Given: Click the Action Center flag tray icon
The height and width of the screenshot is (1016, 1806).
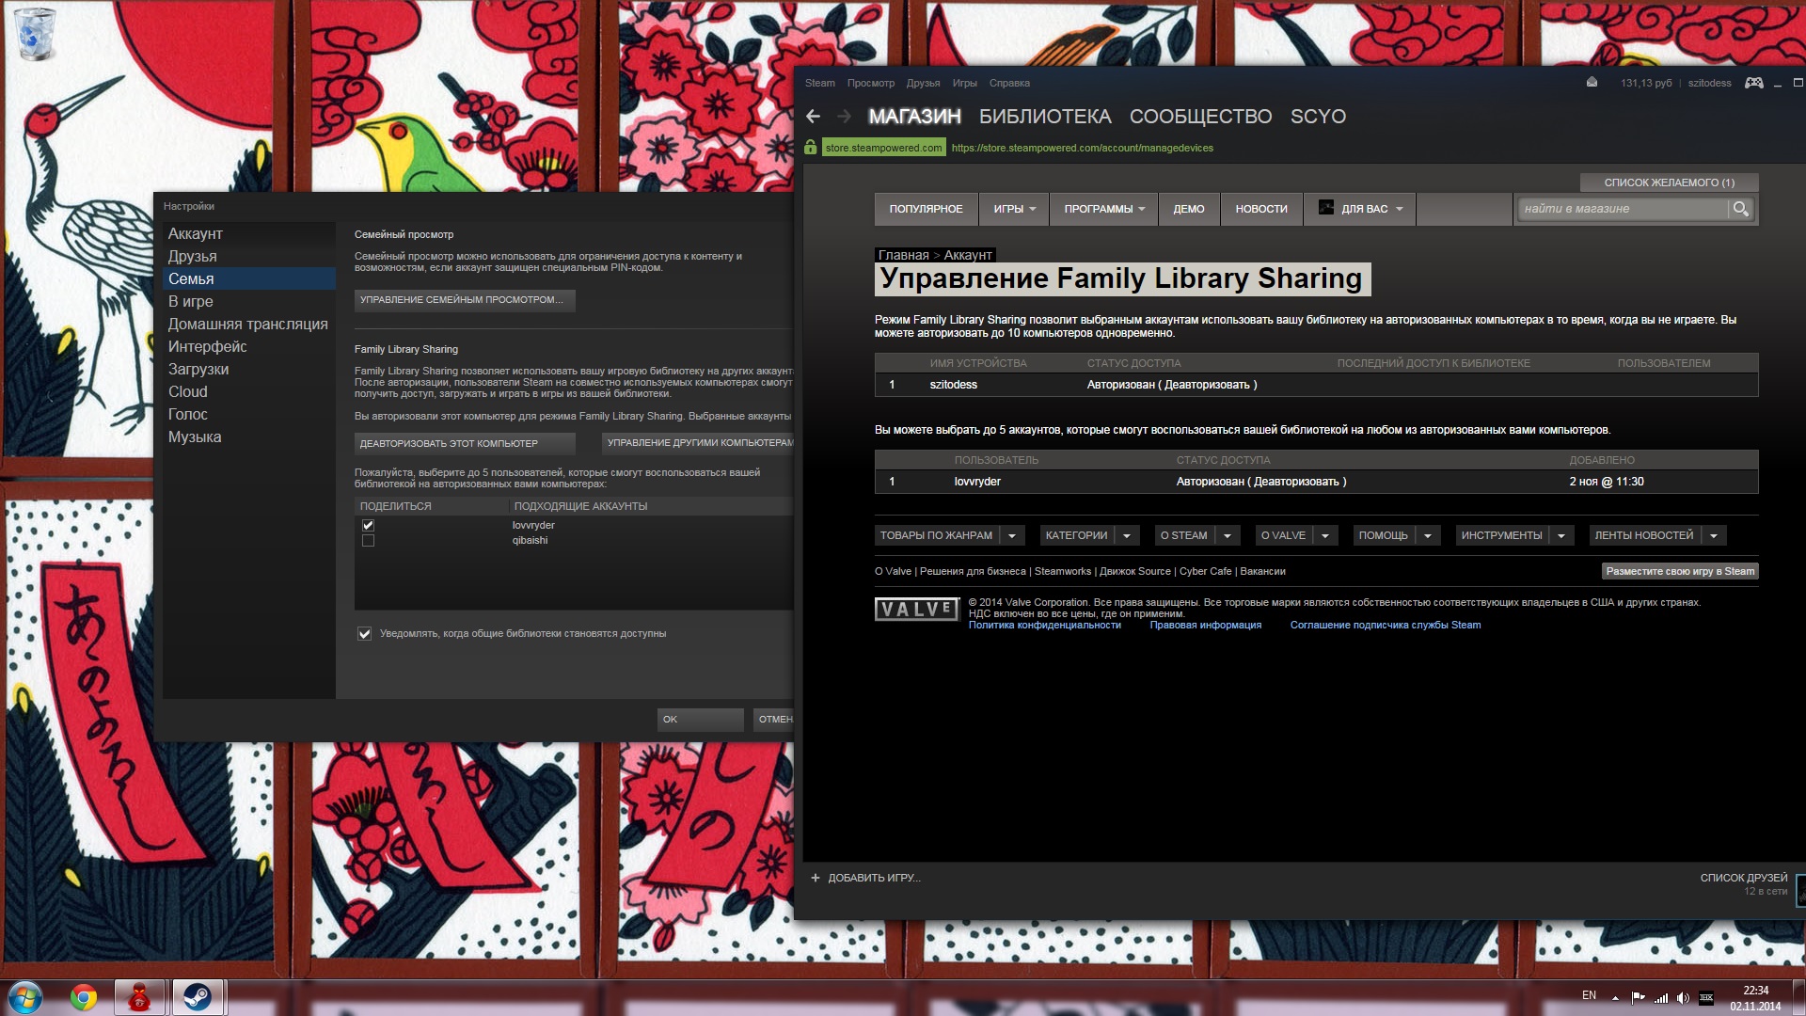Looking at the screenshot, I should click(x=1638, y=997).
